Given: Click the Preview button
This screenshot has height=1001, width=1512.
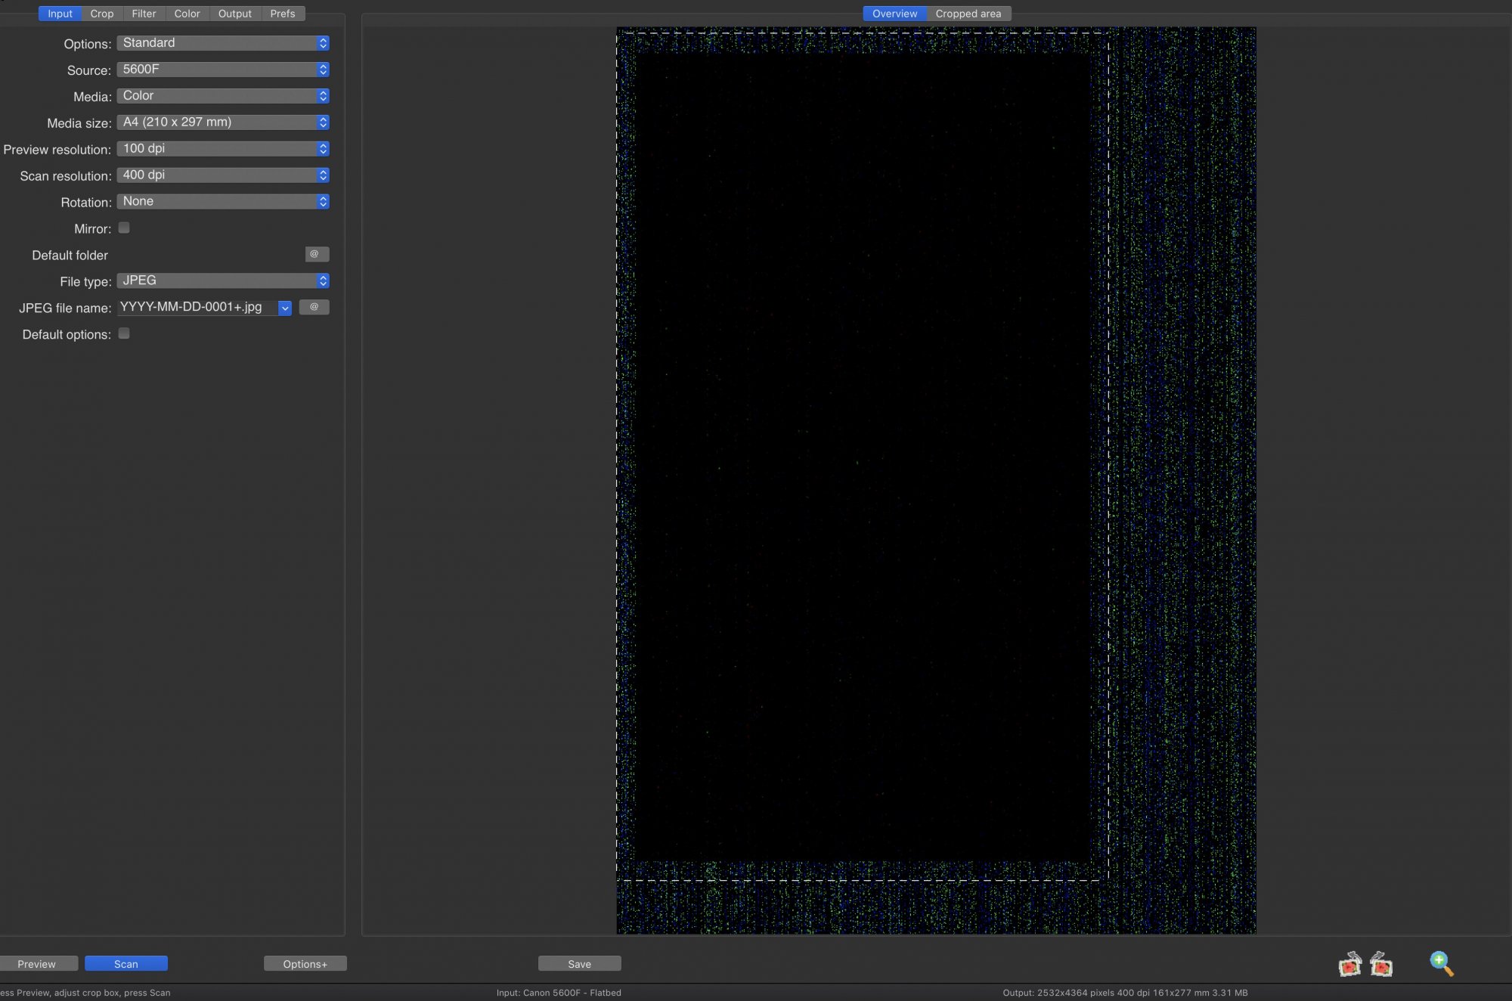Looking at the screenshot, I should tap(37, 964).
